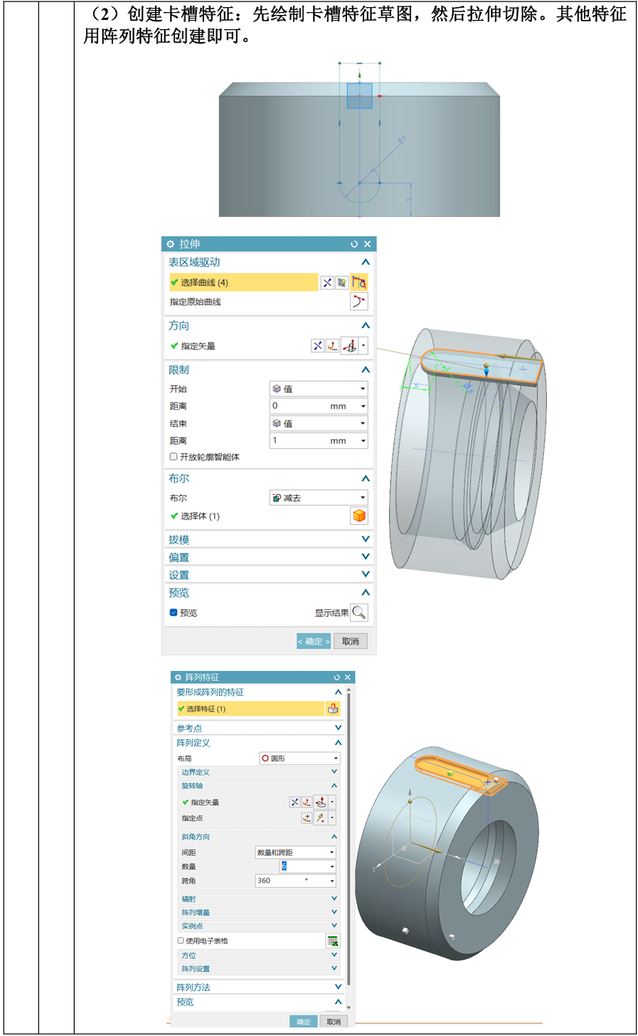The image size is (638, 1036).
Task: Click the spreadsheet icon beside 使用电子表格
Action: 333,941
